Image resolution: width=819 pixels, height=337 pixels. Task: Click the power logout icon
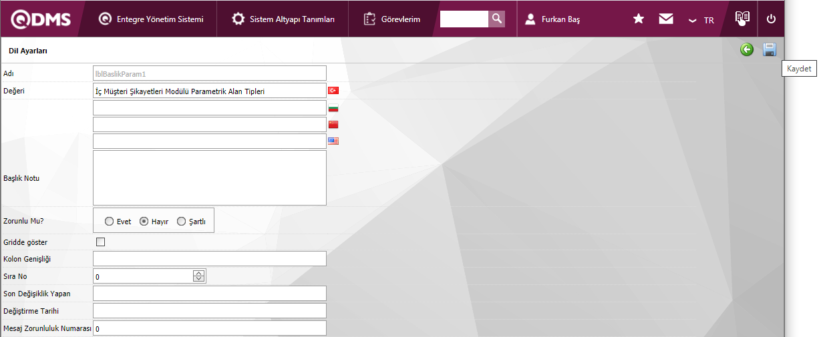(x=771, y=19)
